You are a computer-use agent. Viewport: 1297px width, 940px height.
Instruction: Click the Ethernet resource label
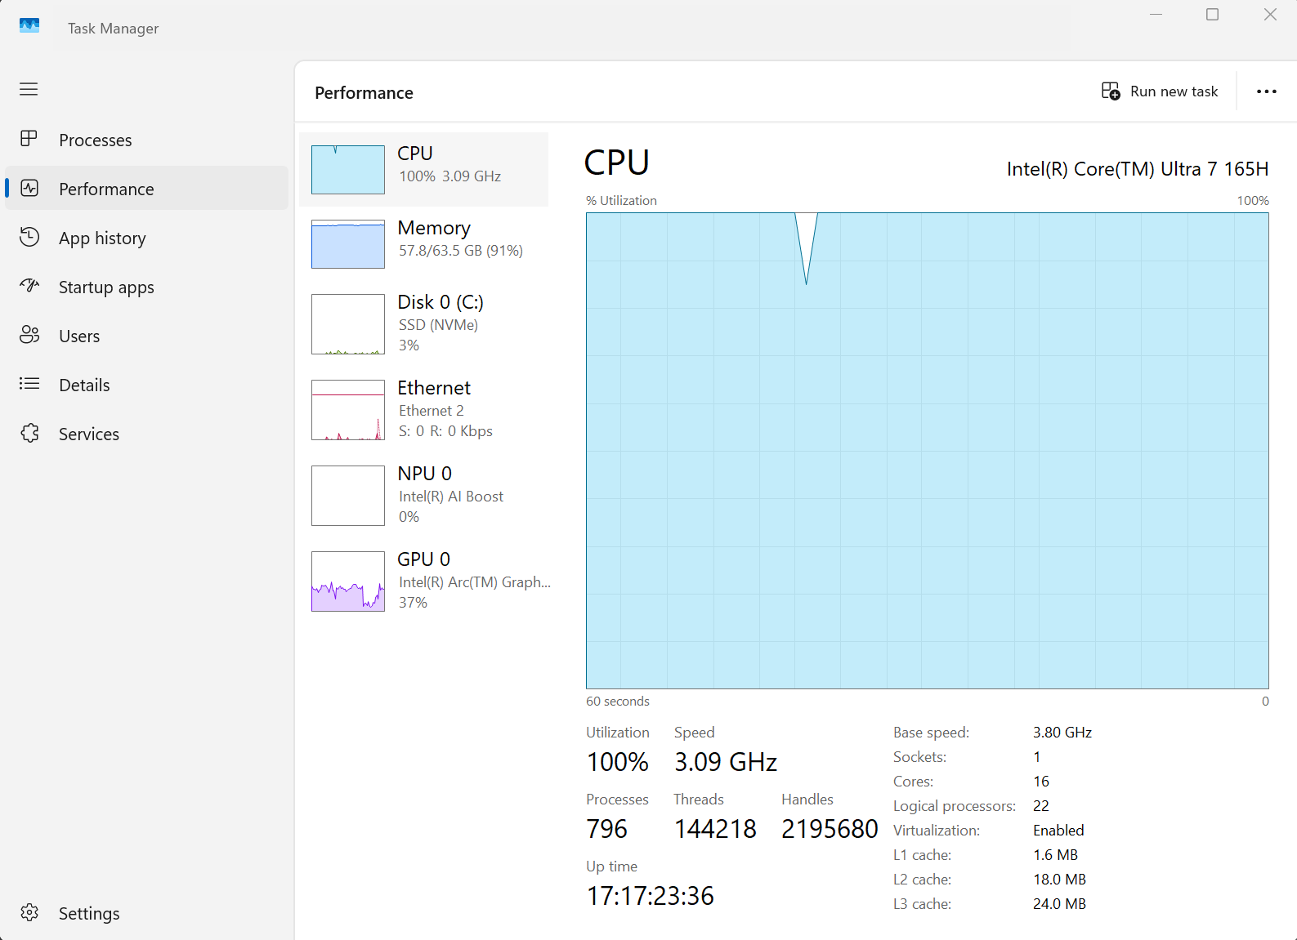(x=434, y=388)
